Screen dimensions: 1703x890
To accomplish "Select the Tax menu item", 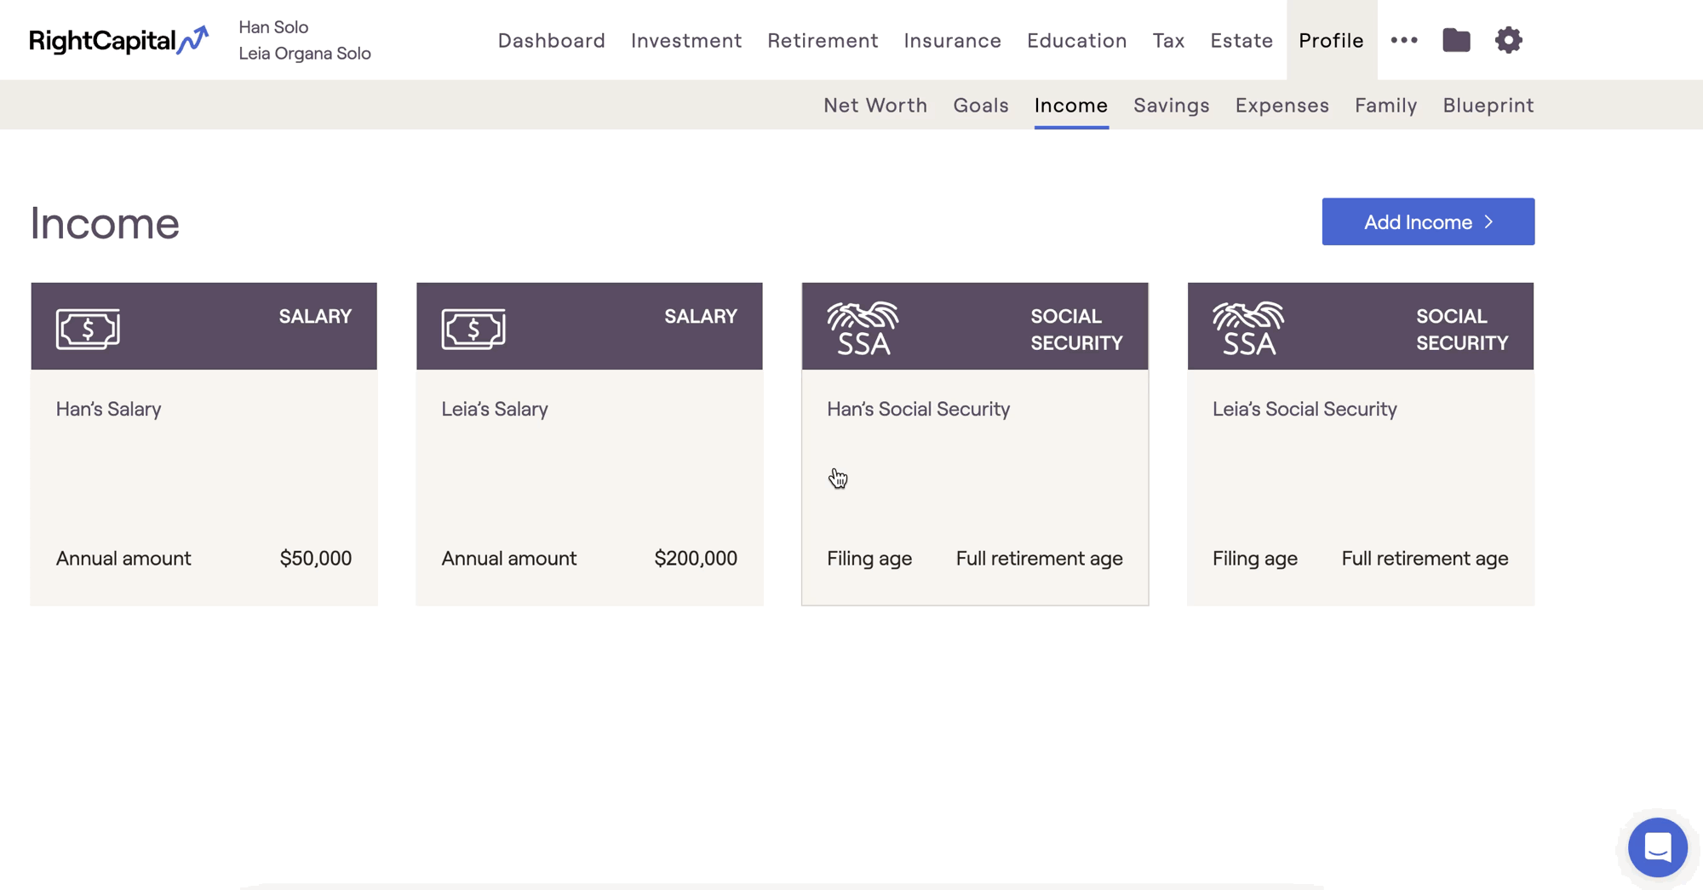I will (x=1168, y=40).
